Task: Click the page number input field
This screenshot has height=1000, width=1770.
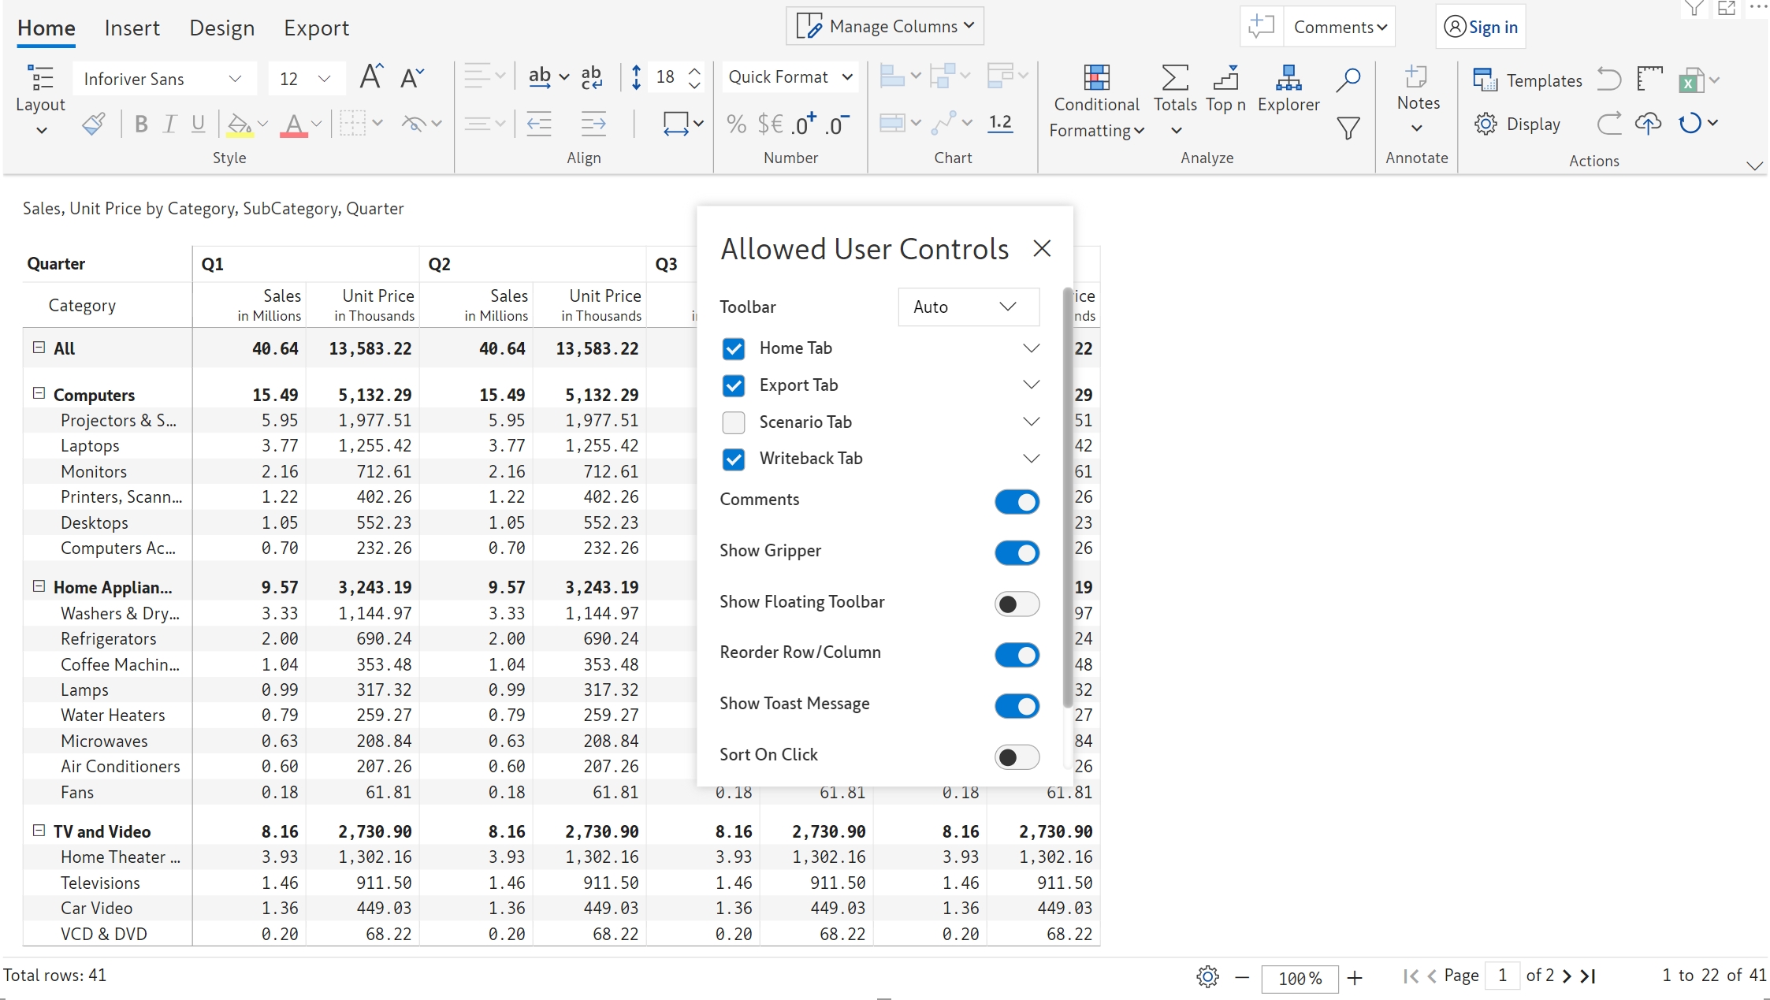Action: pyautogui.click(x=1502, y=976)
